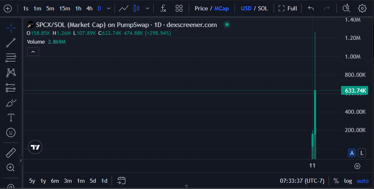Undo the last chart action
The image size is (374, 189).
pyautogui.click(x=311, y=9)
